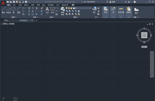Click the Hatch tool icon
Image resolution: width=155 pixels, height=101 pixels.
pyautogui.click(x=23, y=14)
